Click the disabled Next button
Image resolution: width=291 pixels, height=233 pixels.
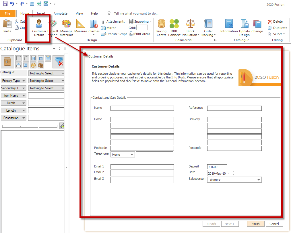(230, 224)
